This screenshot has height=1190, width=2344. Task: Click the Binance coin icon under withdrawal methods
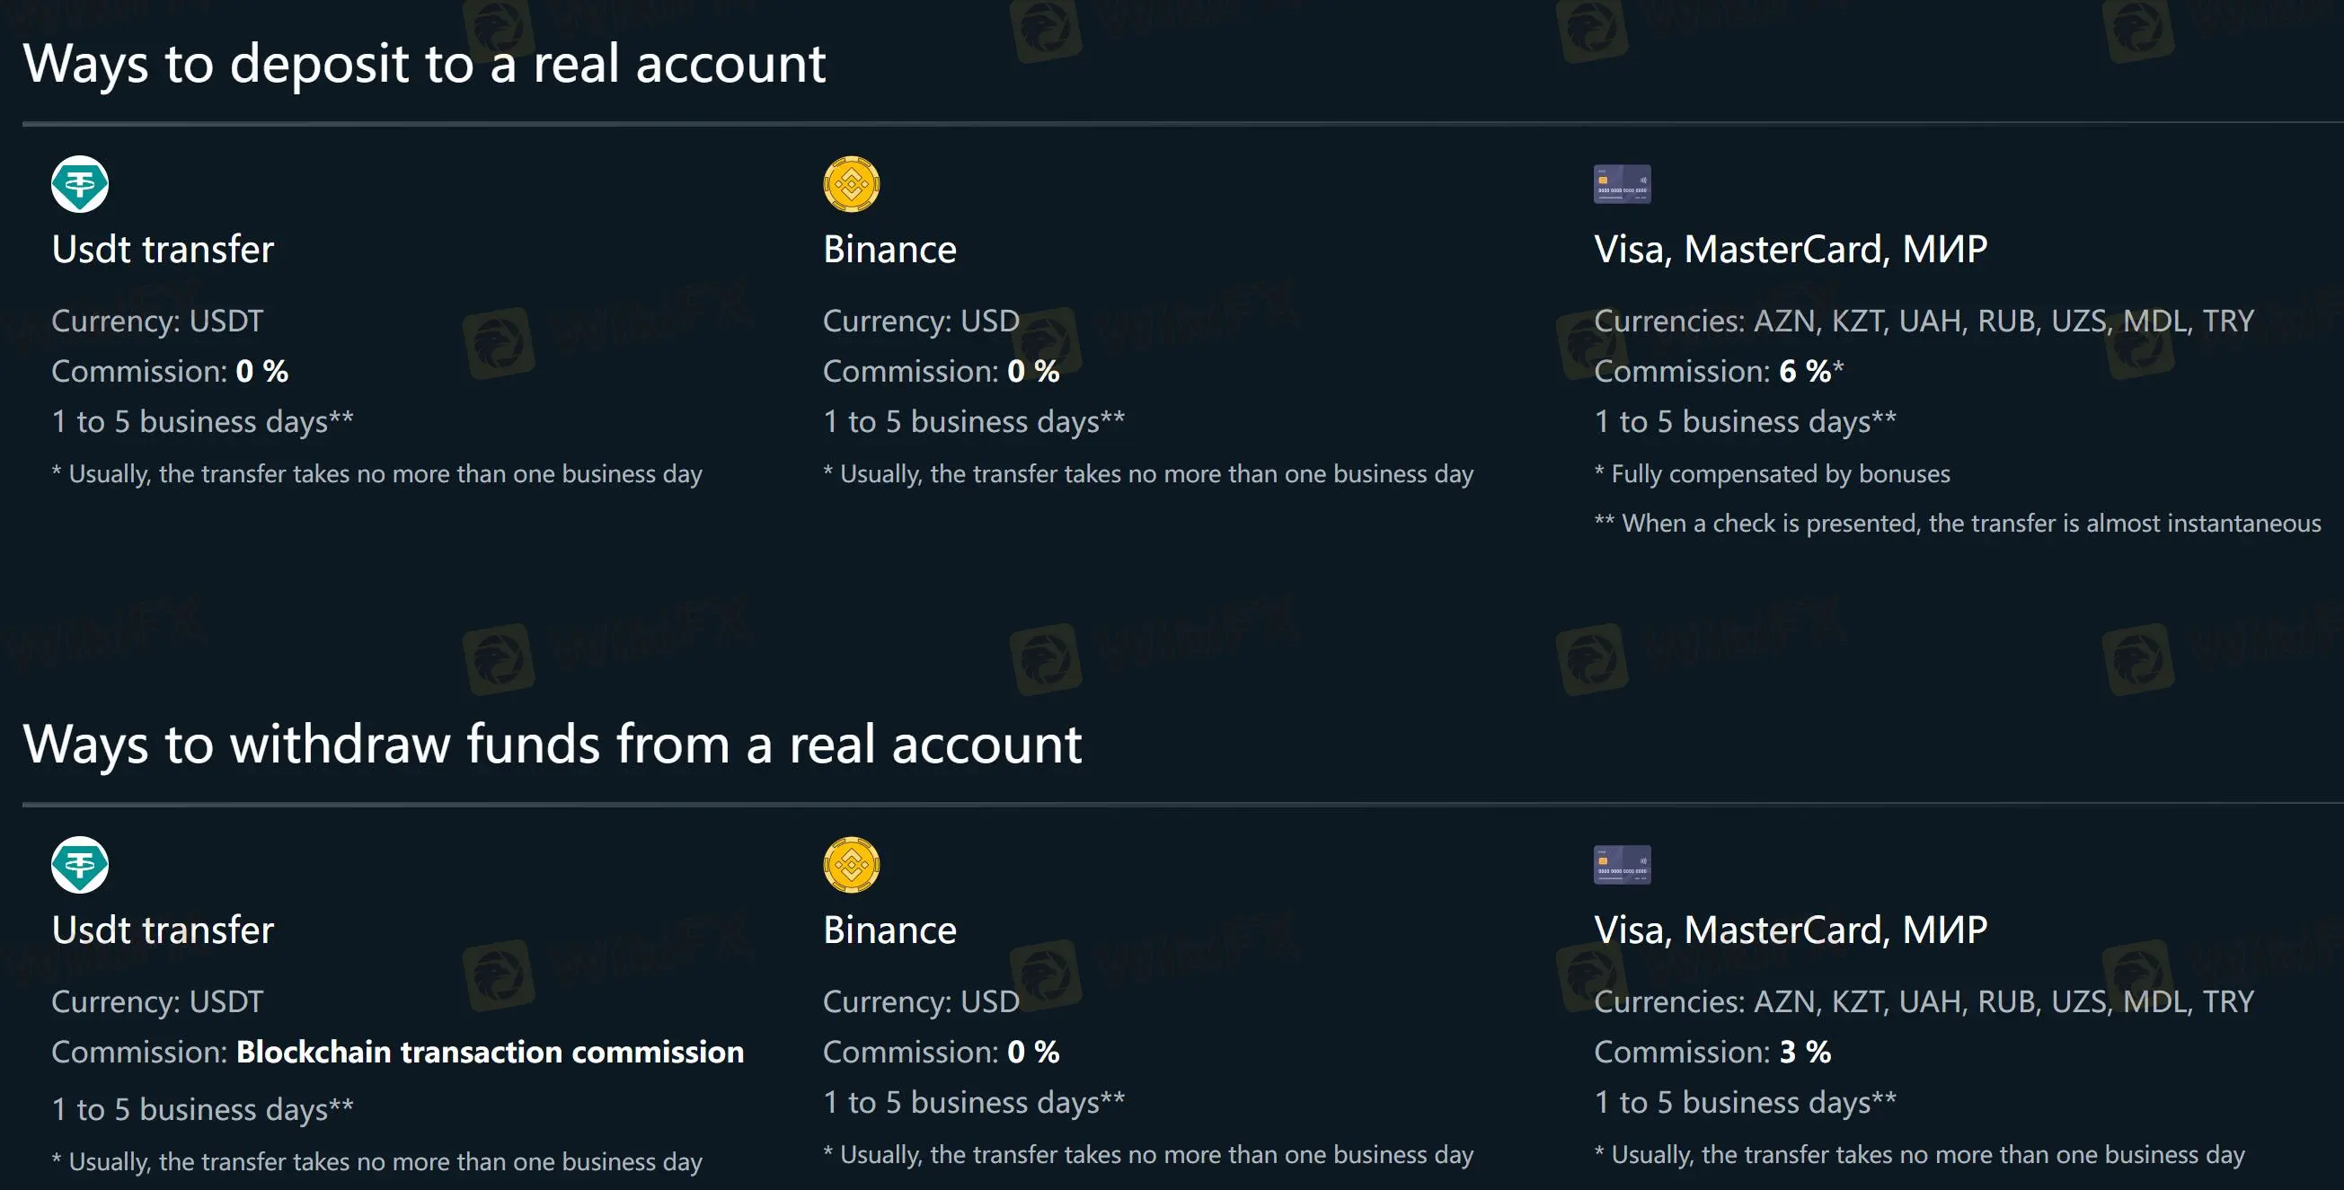click(x=851, y=864)
